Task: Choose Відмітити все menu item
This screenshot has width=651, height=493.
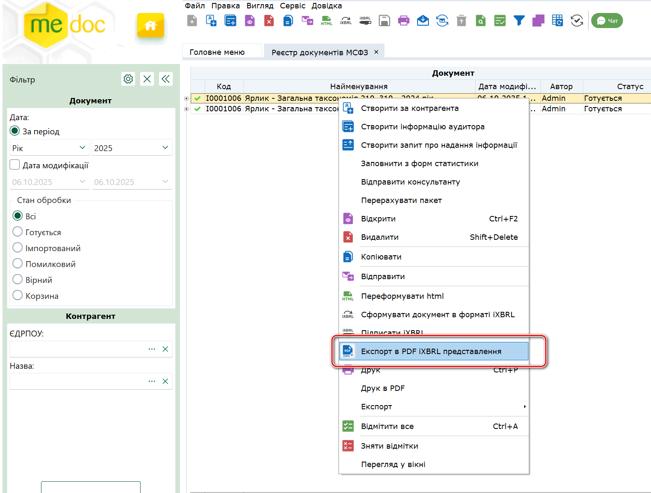Action: 433,426
